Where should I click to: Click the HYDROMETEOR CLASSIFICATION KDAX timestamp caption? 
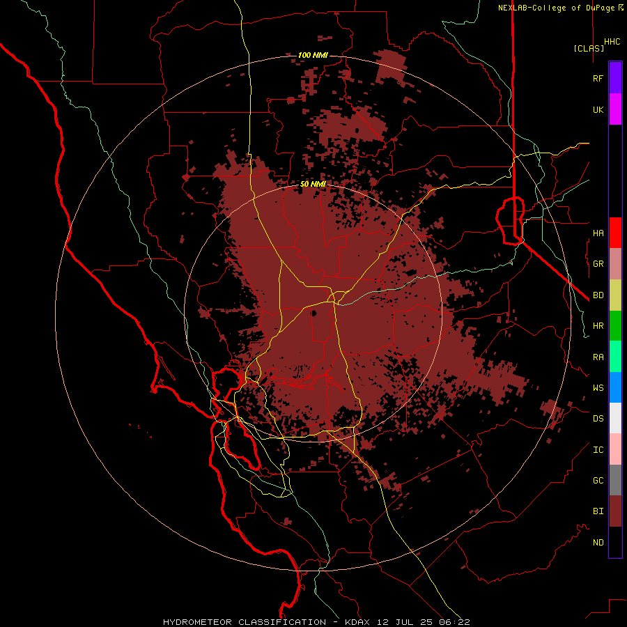(316, 622)
